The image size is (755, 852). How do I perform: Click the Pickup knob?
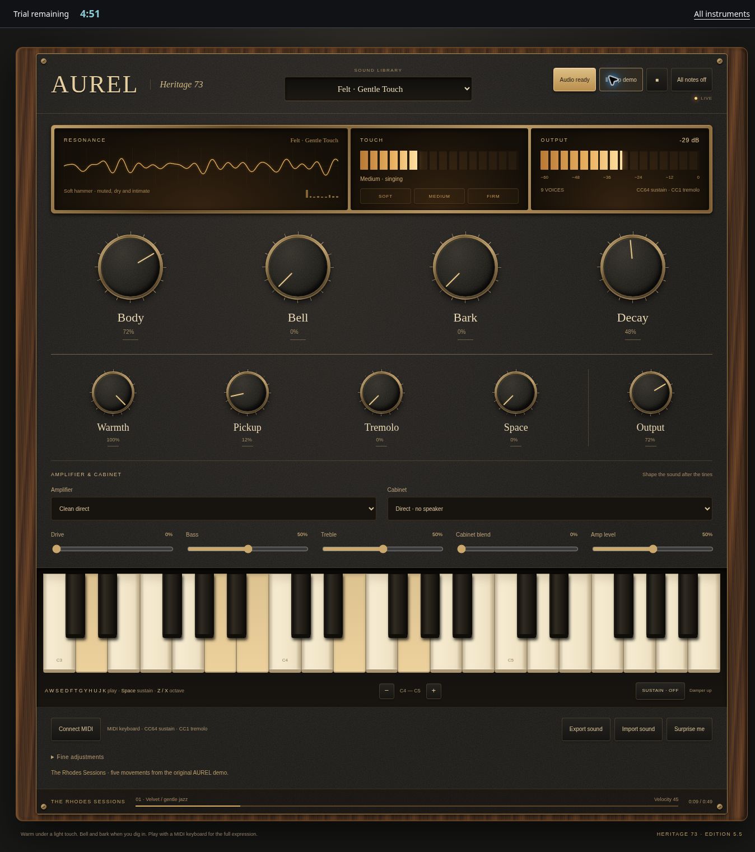click(247, 393)
